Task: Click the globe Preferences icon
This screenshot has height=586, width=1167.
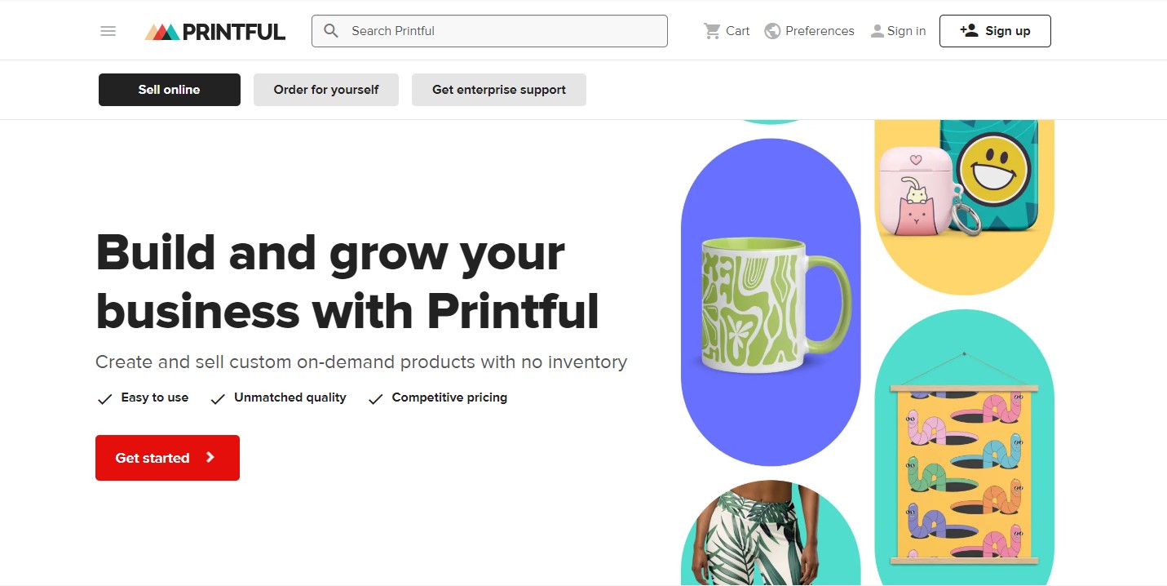Action: 772,31
